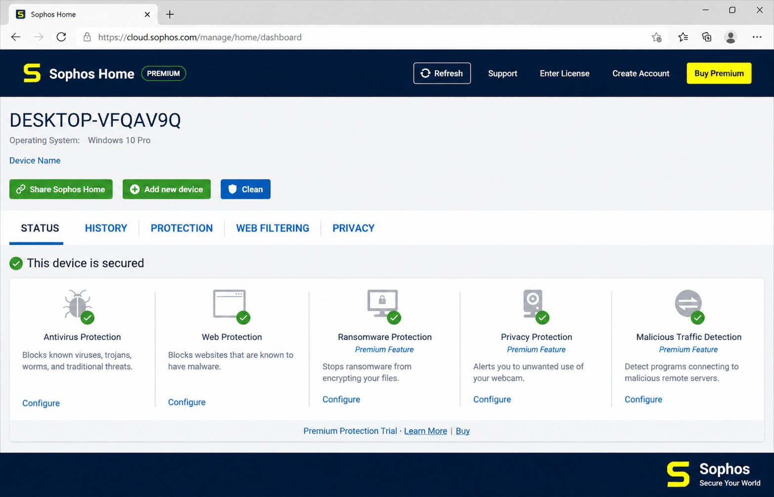
Task: Click Premium Feature under Ransomware Protection
Action: coord(384,349)
